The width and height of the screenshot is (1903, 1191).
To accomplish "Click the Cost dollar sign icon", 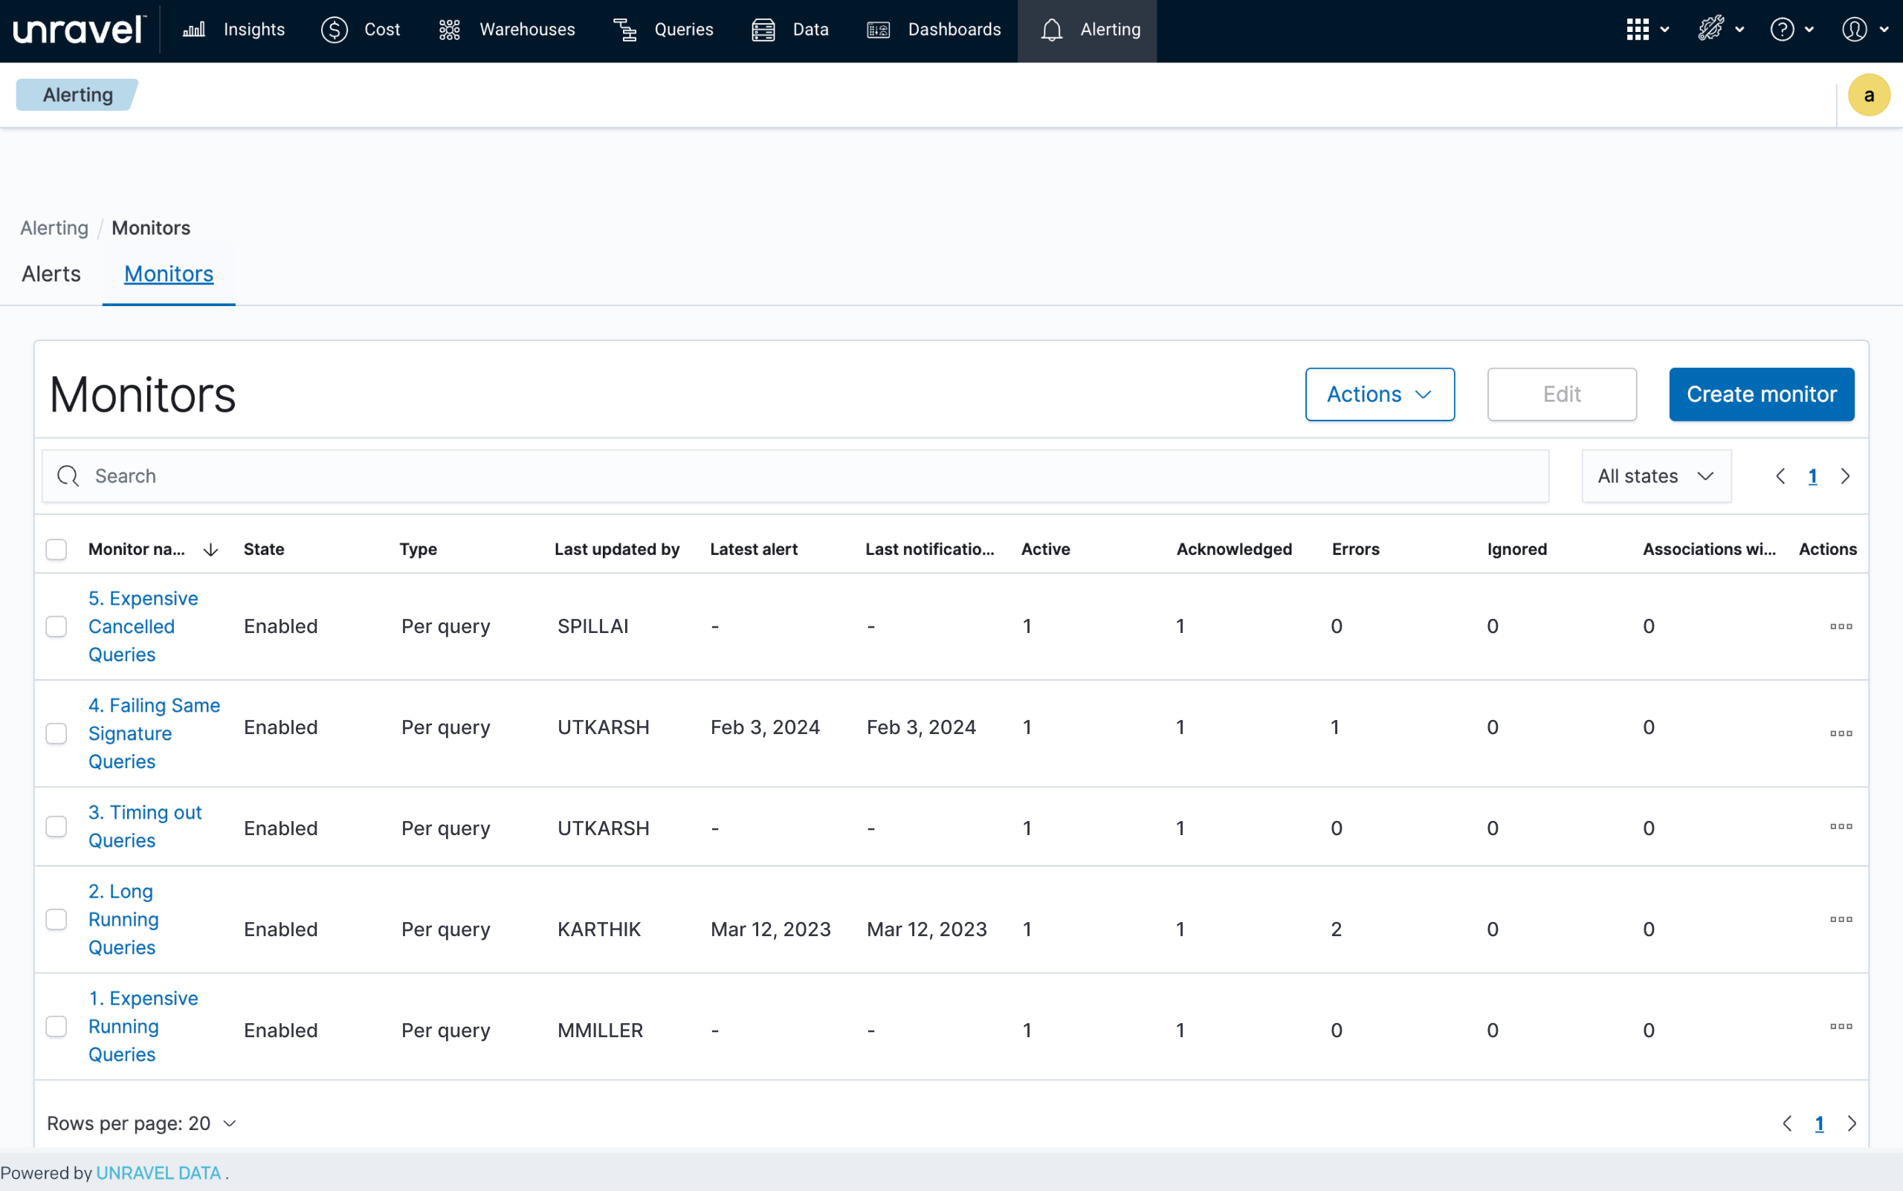I will [x=334, y=30].
